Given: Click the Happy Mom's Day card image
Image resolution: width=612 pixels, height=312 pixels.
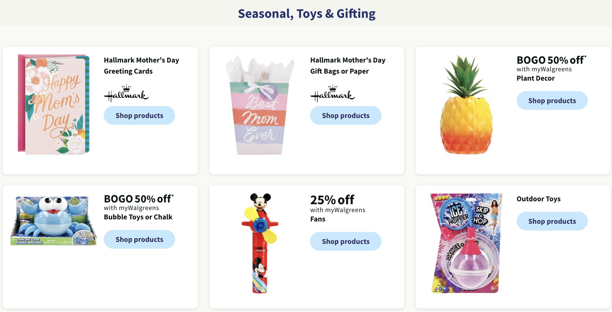Looking at the screenshot, I should tap(53, 104).
